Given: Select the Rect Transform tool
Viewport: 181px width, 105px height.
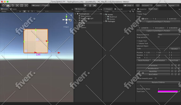Looking at the screenshot, I should coord(22,5).
